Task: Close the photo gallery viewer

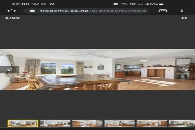Action: [184, 18]
